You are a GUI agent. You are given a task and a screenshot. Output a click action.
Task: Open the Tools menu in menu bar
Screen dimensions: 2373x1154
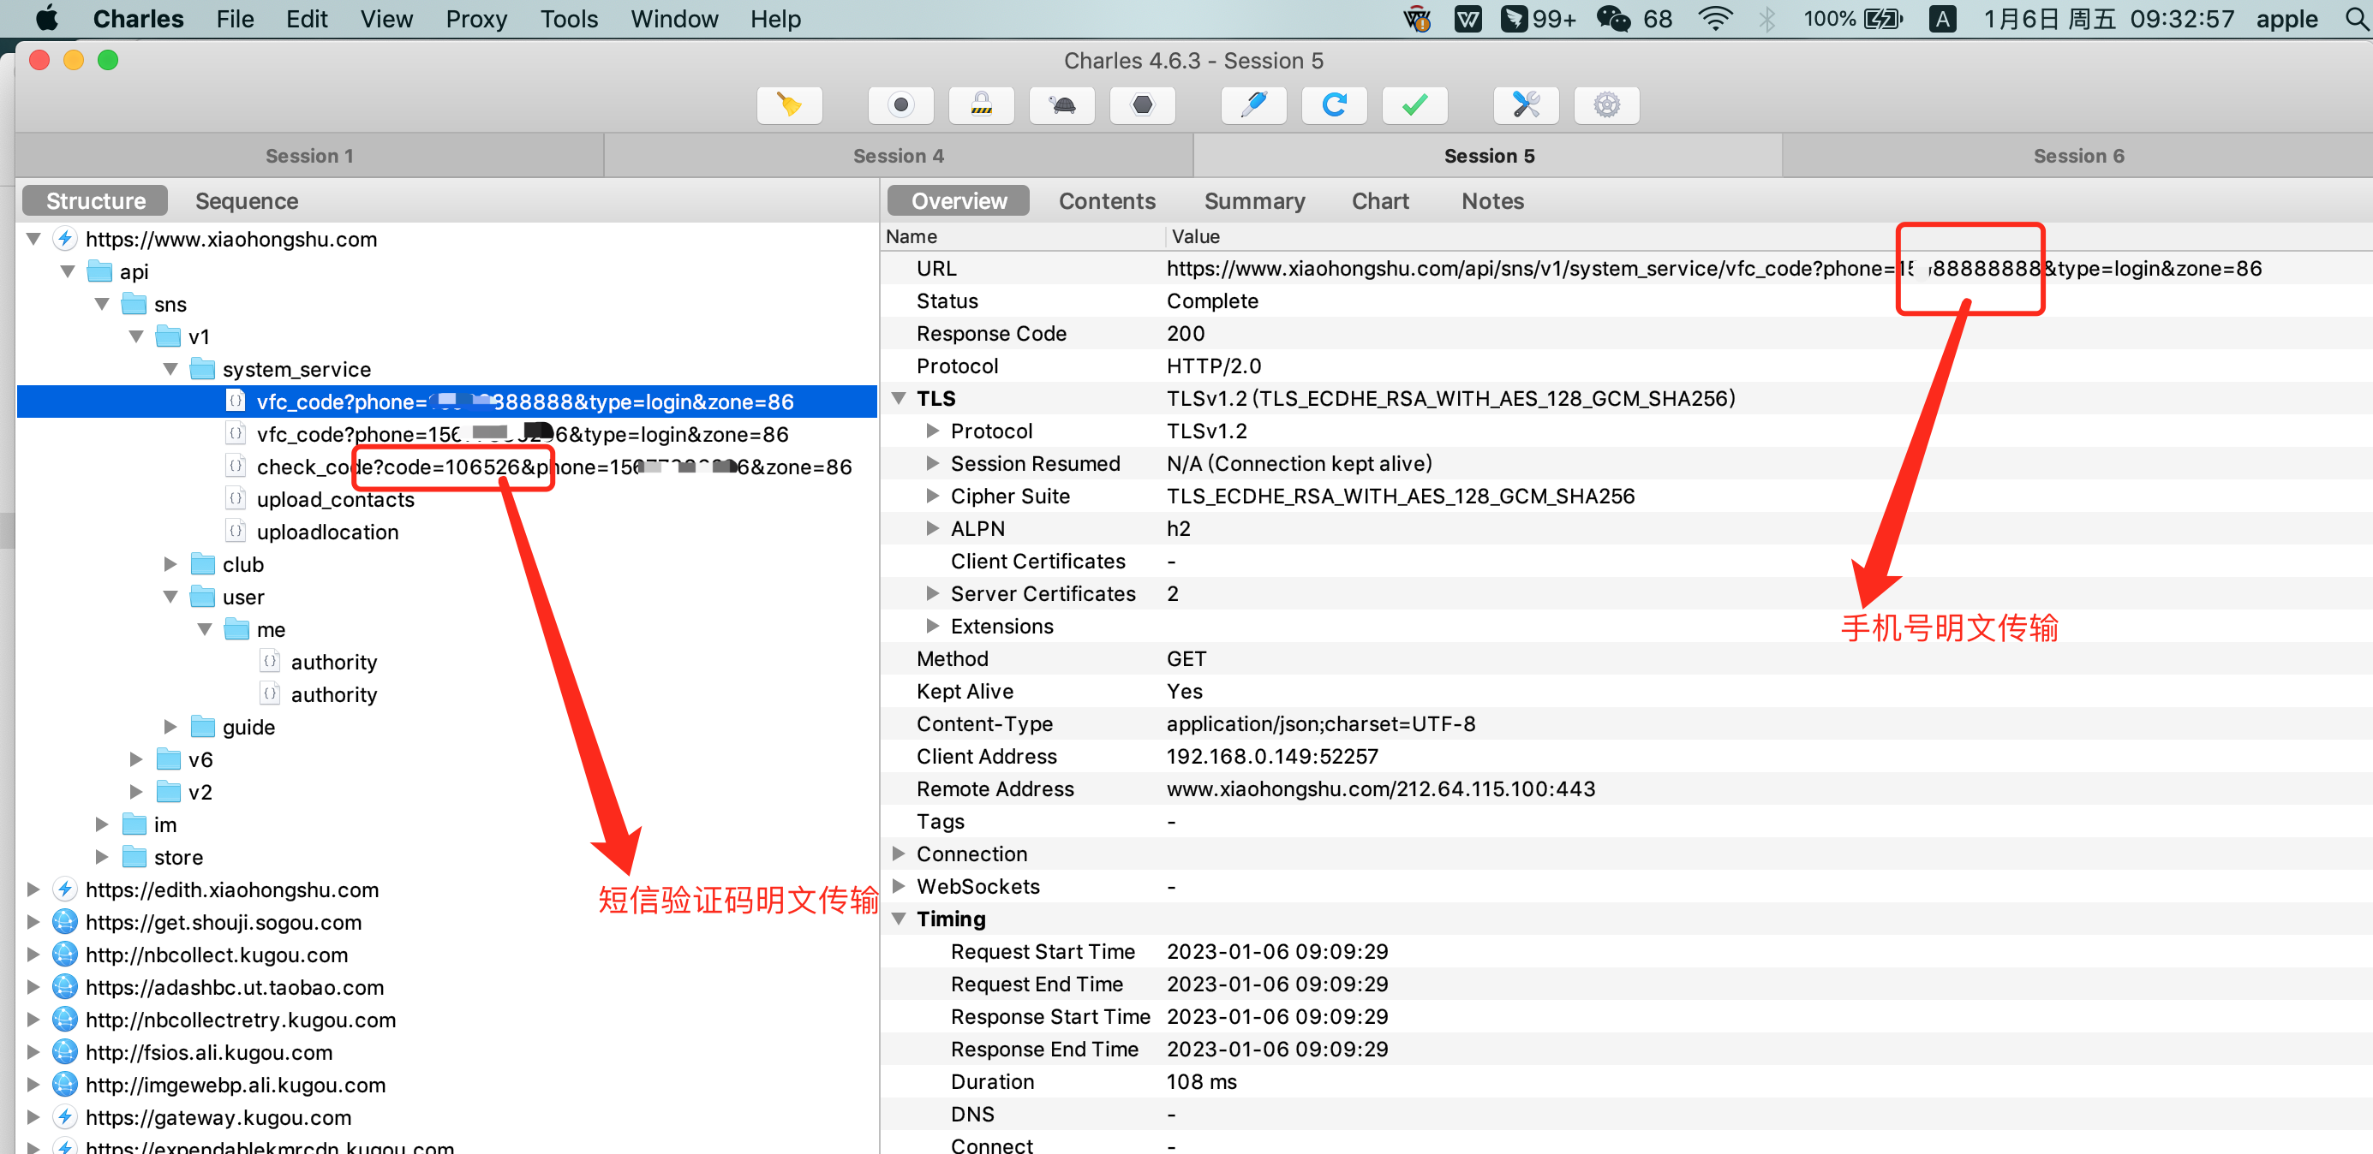tap(570, 18)
